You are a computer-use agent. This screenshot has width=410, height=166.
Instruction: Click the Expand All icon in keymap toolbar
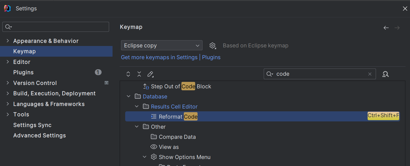click(x=128, y=74)
